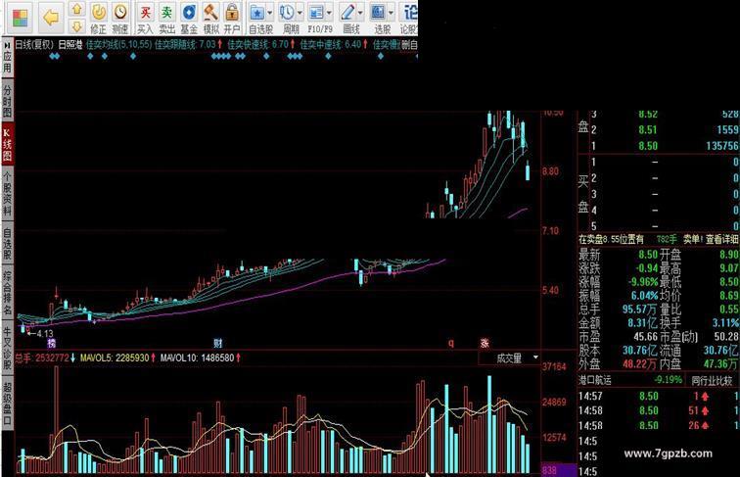Click the 8.80 price axis label
This screenshot has width=740, height=477.
551,171
